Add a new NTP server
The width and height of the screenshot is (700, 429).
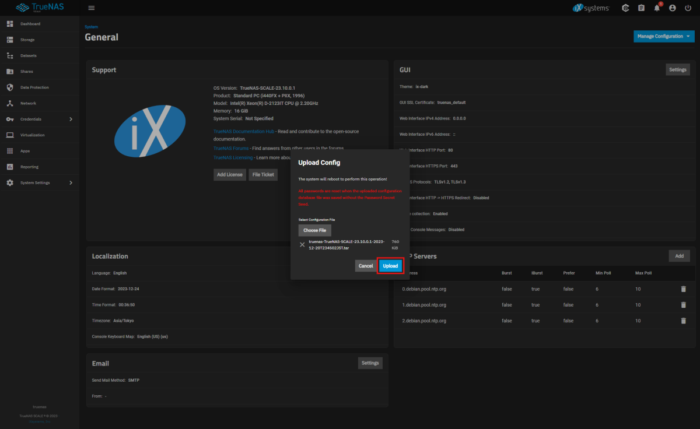[679, 256]
